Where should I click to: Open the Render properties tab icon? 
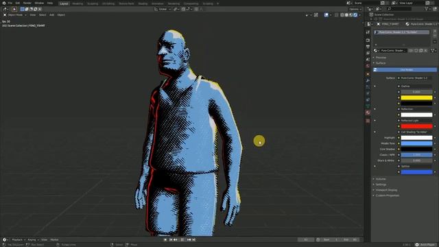tap(368, 40)
